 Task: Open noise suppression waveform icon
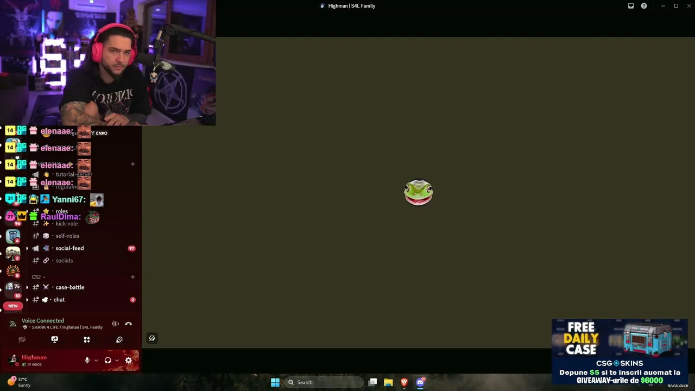(115, 324)
